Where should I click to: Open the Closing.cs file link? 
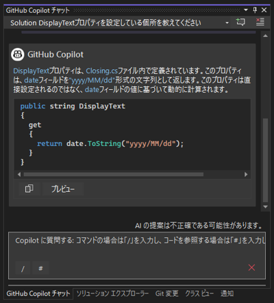pos(101,71)
